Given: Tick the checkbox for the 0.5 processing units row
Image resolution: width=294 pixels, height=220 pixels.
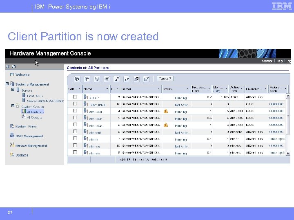Looking at the screenshot, I should coord(75,117).
